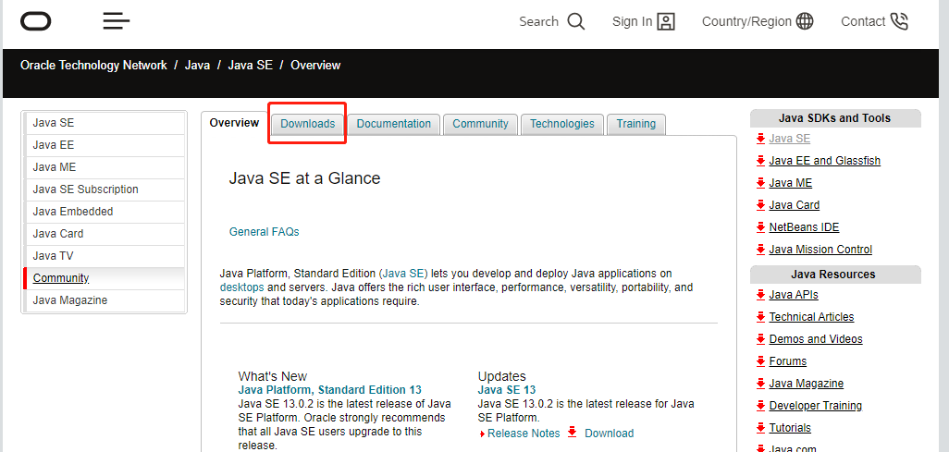Open the Downloads tab
949x452 pixels.
307,124
